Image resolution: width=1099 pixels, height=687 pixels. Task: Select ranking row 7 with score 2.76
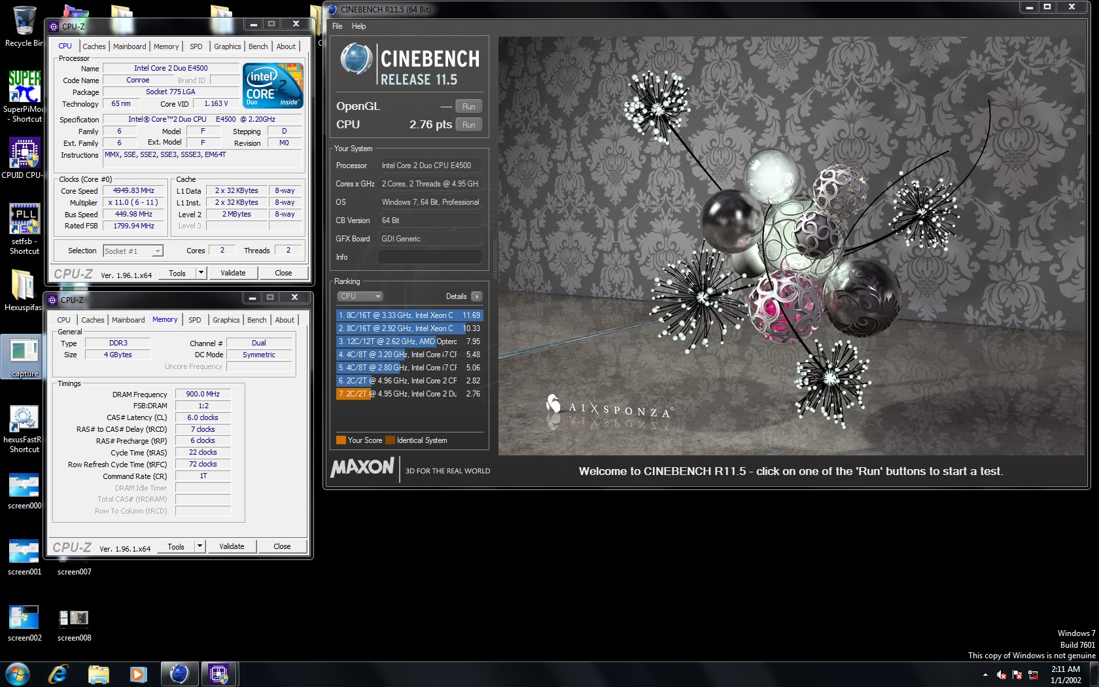(410, 394)
